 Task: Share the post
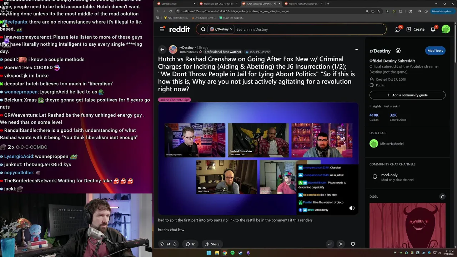[x=212, y=244]
